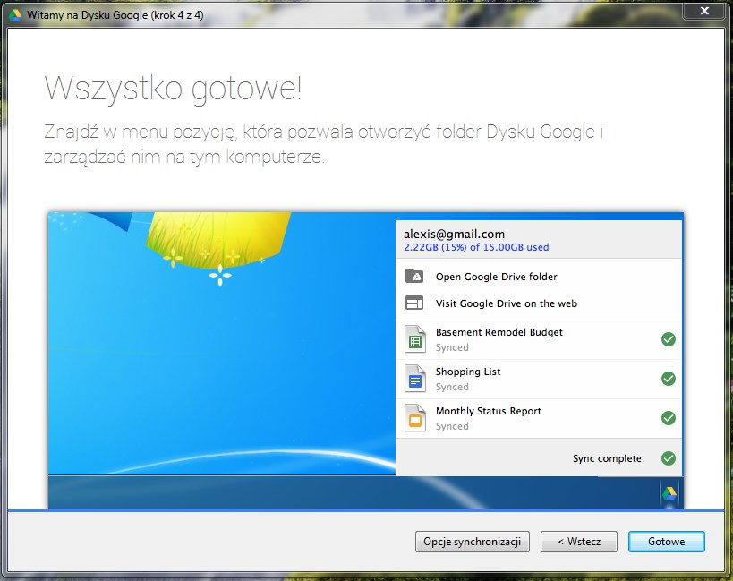Click the alexis@gmail.com account text

tap(455, 235)
